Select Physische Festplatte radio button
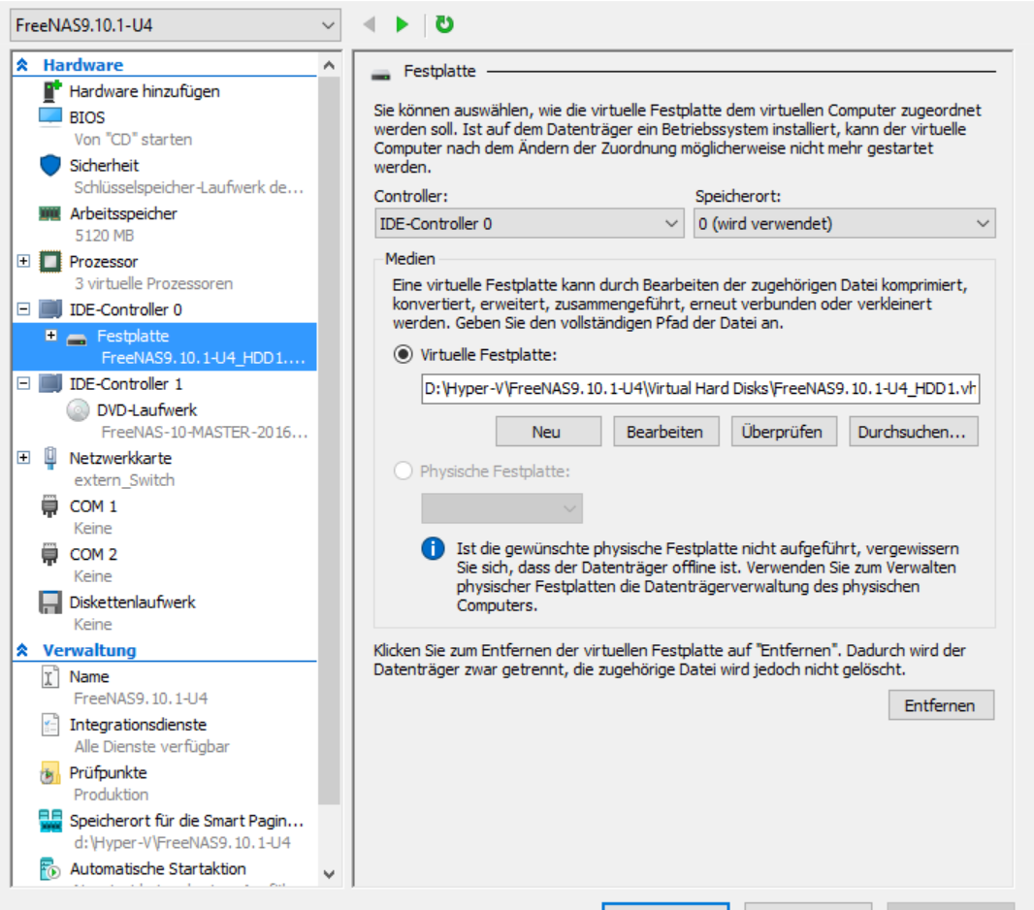The width and height of the screenshot is (1034, 910). pyautogui.click(x=403, y=471)
